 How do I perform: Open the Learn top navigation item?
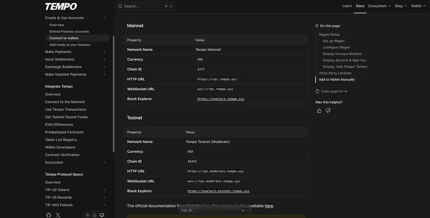347,6
